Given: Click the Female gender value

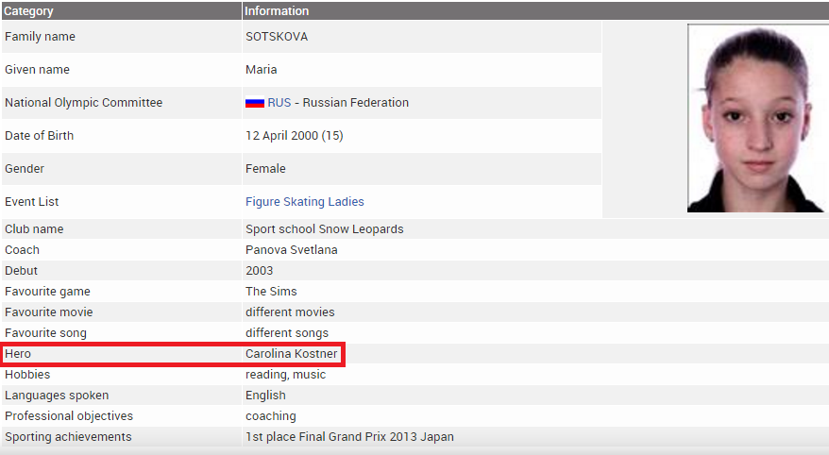Looking at the screenshot, I should [265, 169].
